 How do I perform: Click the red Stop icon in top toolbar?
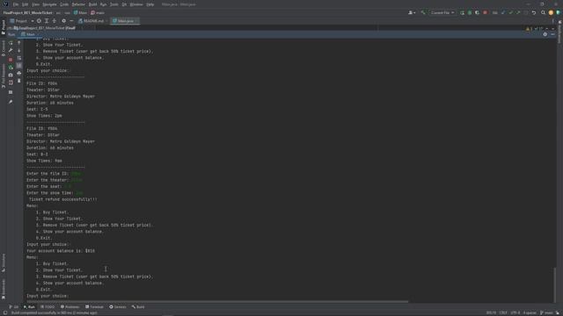[485, 12]
